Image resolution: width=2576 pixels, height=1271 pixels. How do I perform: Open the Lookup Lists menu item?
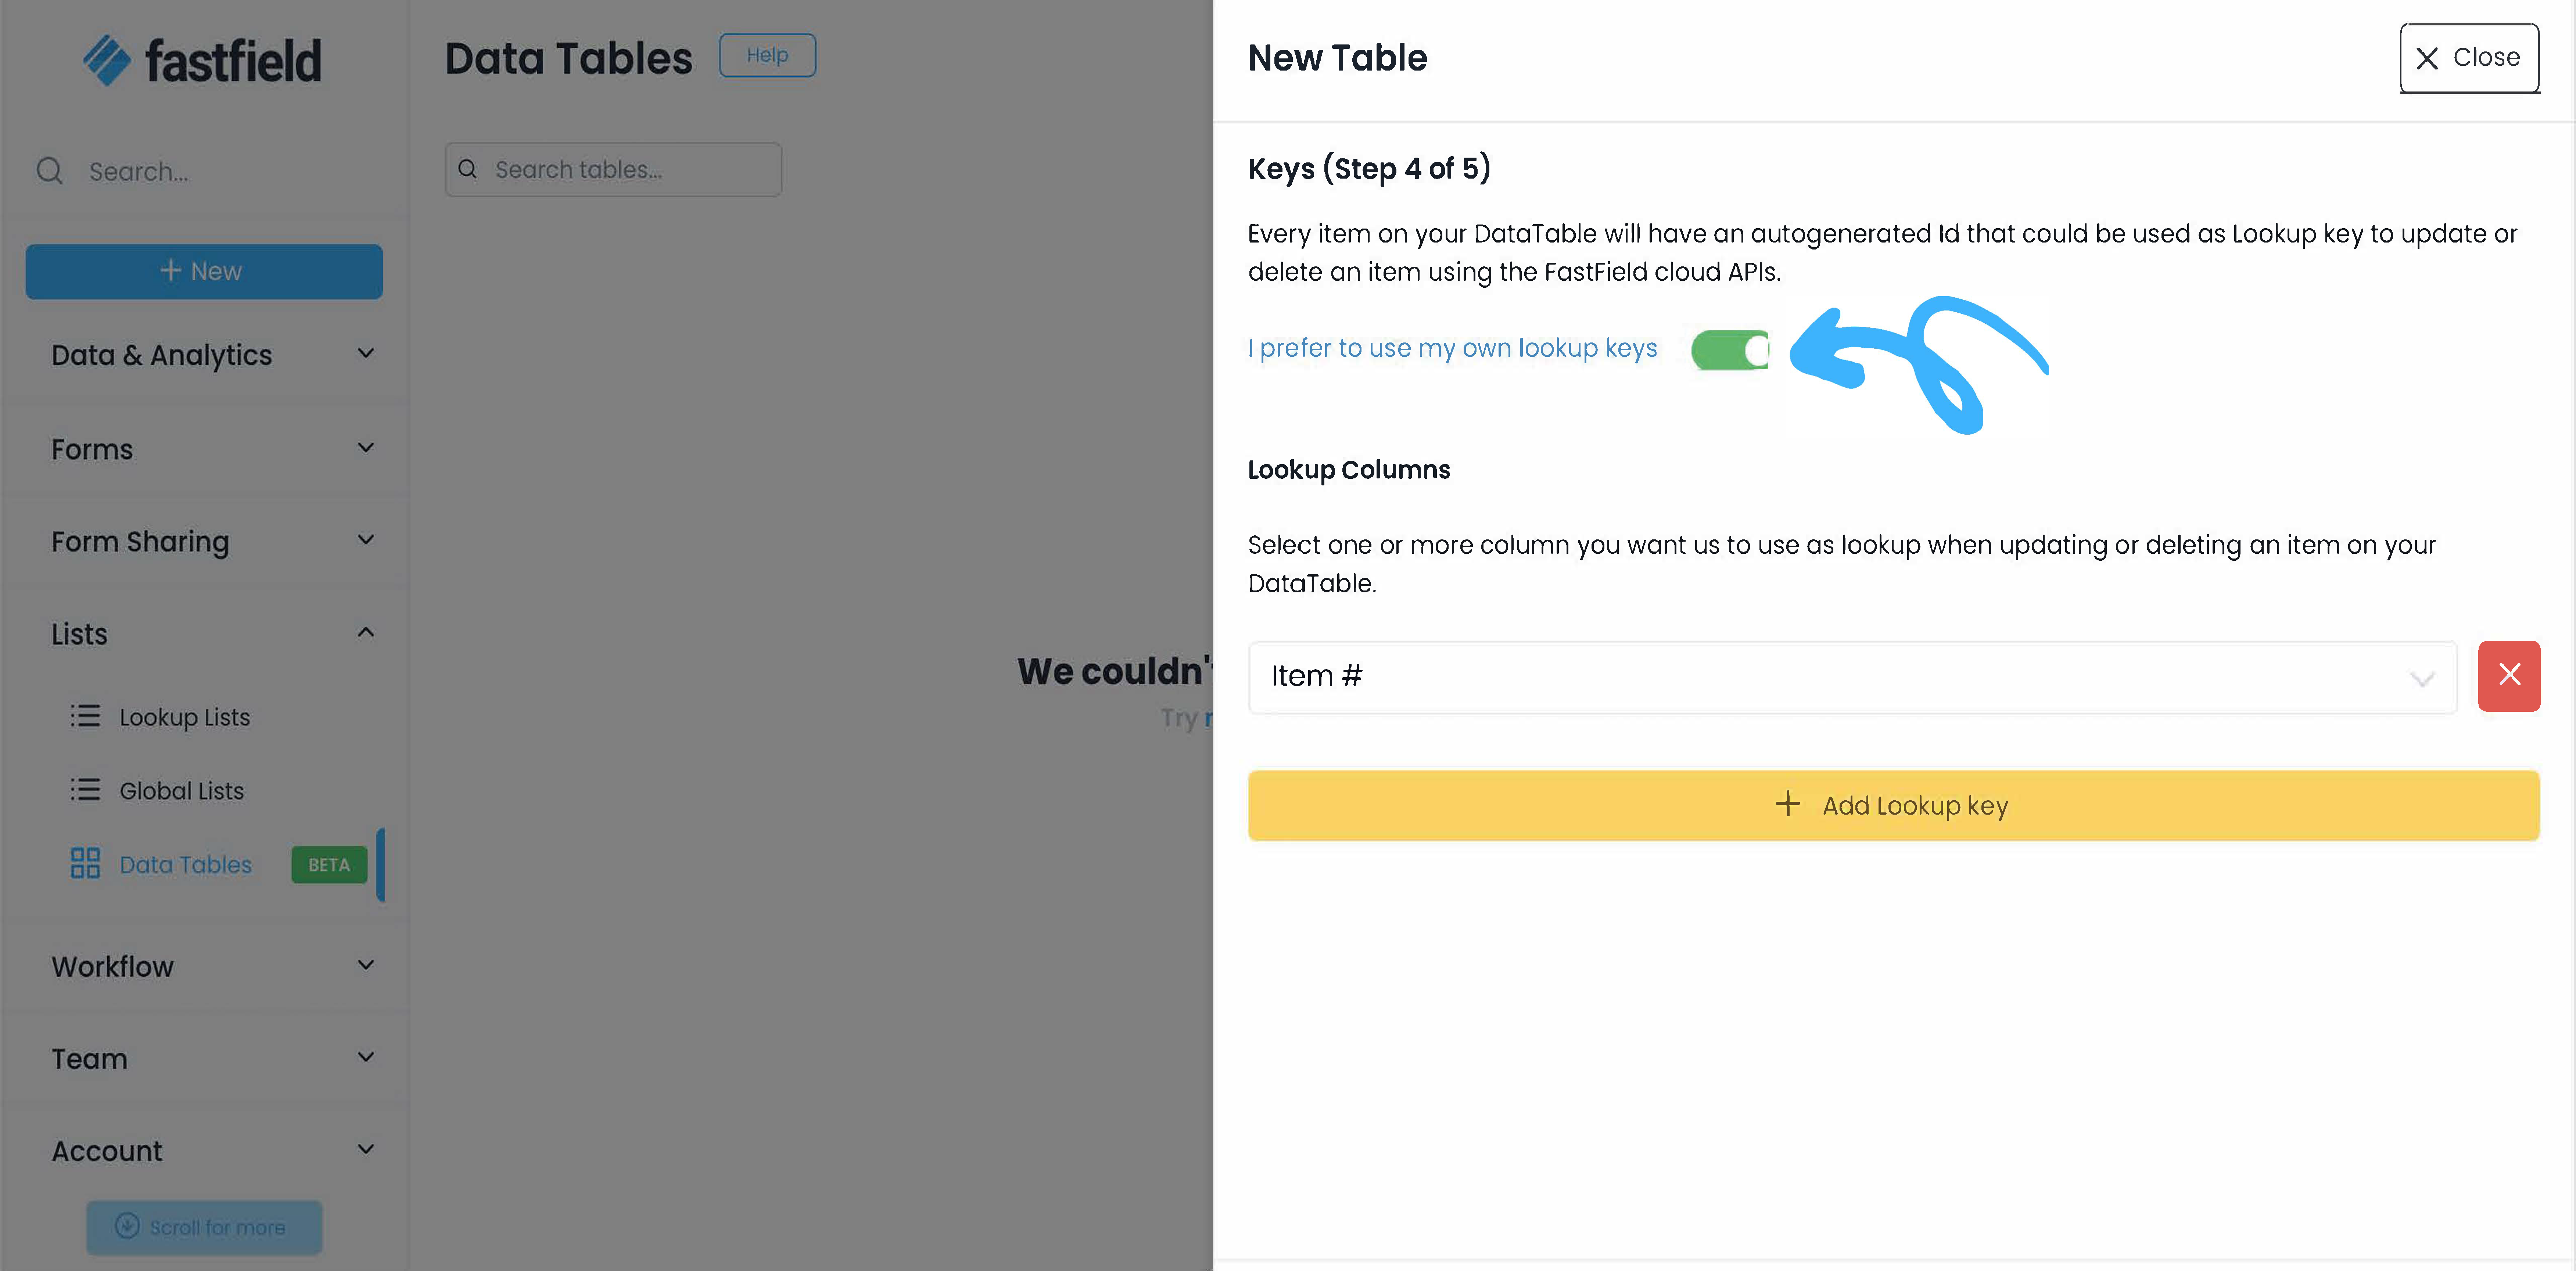point(184,717)
